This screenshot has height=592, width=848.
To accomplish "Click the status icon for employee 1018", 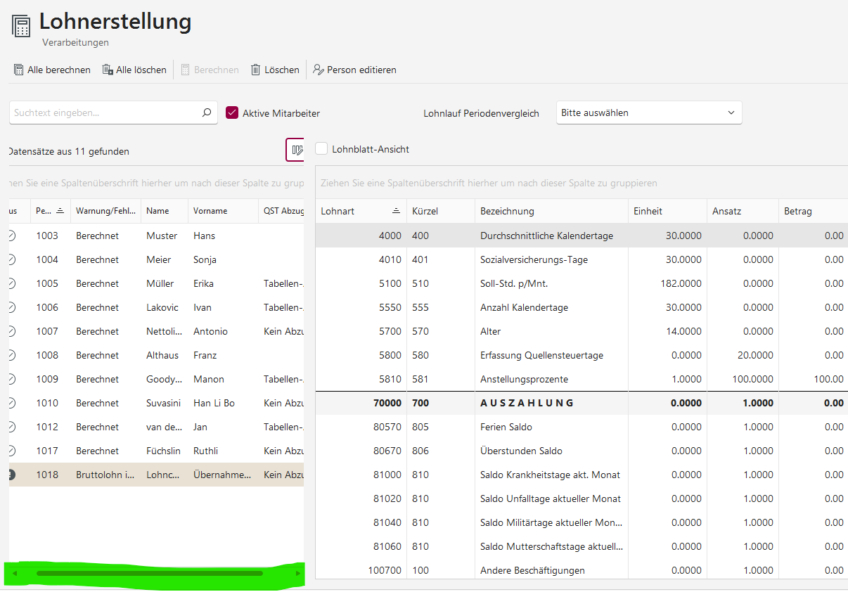I will pyautogui.click(x=11, y=475).
